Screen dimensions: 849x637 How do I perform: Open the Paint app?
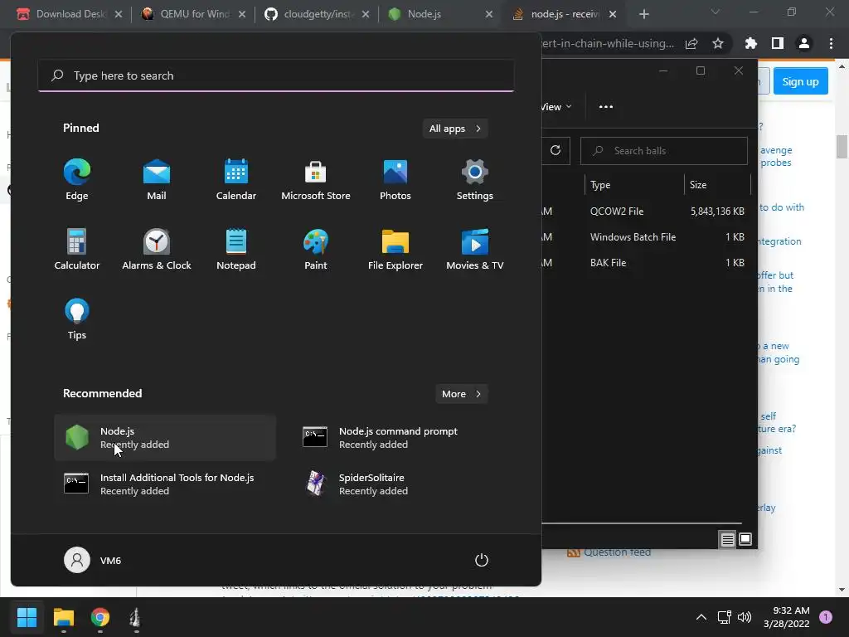click(x=316, y=249)
